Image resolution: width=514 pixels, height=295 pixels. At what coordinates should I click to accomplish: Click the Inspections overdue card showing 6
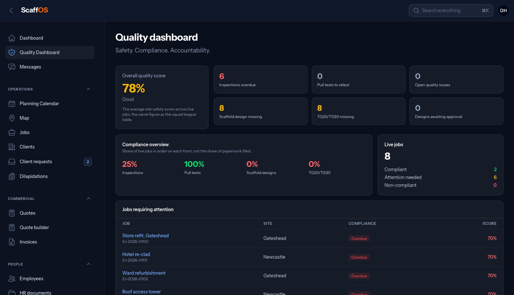click(261, 80)
